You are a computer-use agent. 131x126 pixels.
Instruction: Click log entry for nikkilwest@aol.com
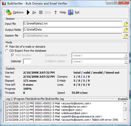46,113
